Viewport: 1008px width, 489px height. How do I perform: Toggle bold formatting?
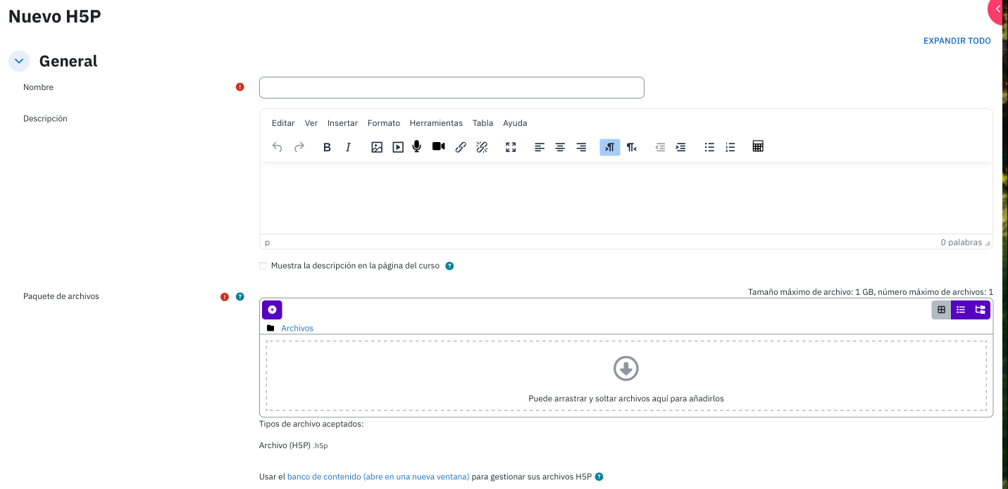[x=327, y=147]
